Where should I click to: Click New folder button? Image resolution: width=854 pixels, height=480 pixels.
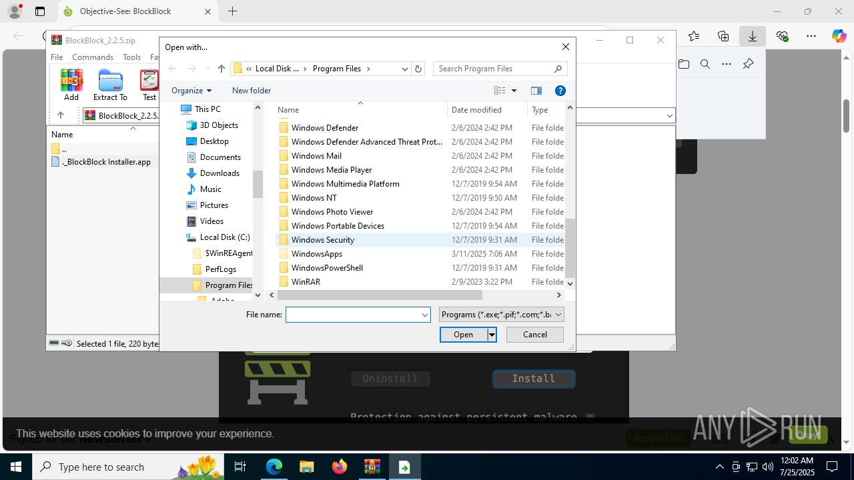pyautogui.click(x=252, y=91)
